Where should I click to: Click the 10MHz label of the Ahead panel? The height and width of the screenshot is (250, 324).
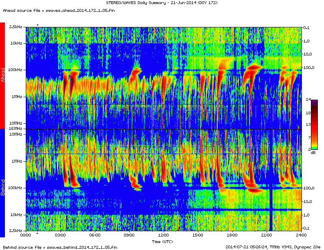16,123
